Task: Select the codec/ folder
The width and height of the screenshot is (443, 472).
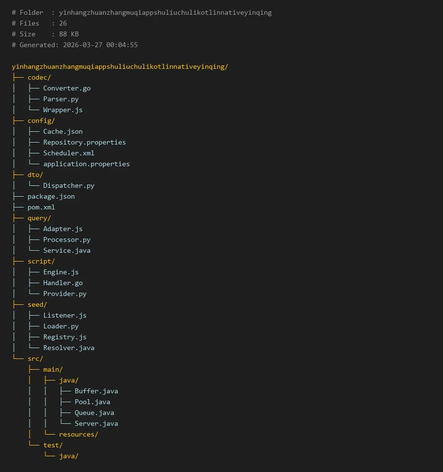Action: 39,77
